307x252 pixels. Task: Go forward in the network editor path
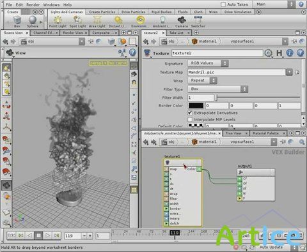click(153, 142)
